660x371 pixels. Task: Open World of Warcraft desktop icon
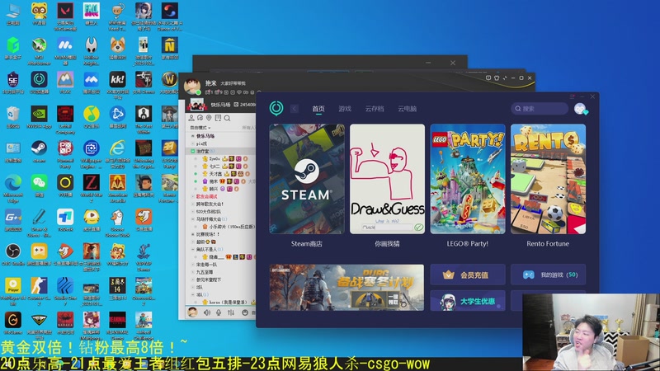coord(170,82)
